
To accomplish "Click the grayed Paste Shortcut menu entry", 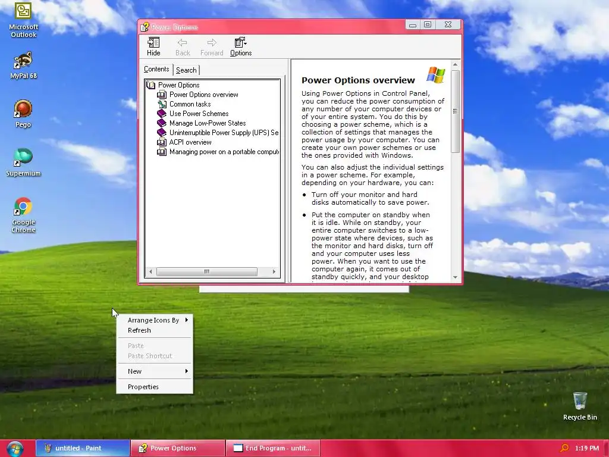I will [x=155, y=356].
